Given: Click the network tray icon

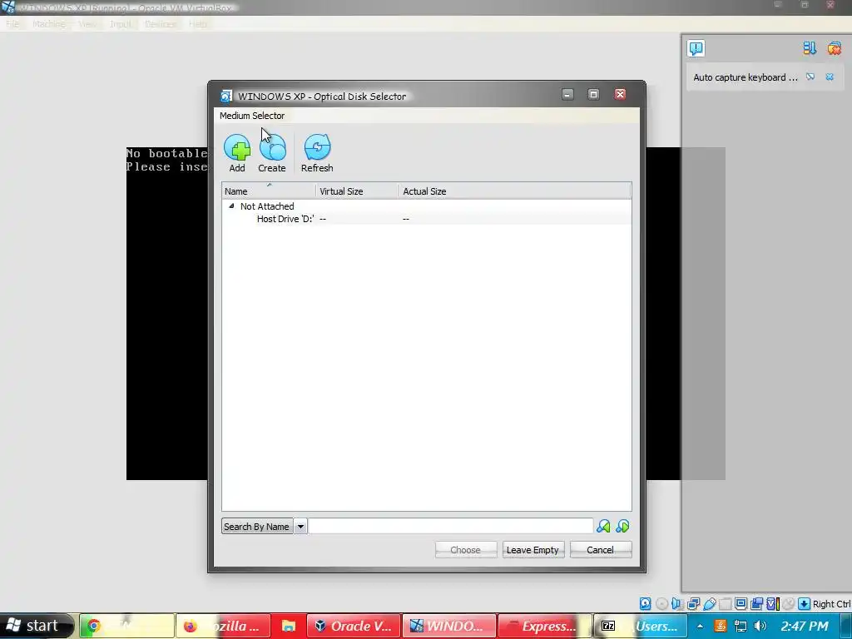Looking at the screenshot, I should pyautogui.click(x=740, y=626).
